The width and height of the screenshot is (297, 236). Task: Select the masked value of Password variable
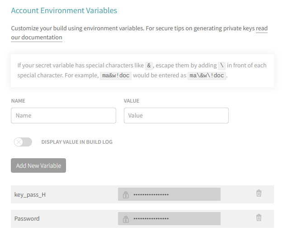[x=151, y=219]
